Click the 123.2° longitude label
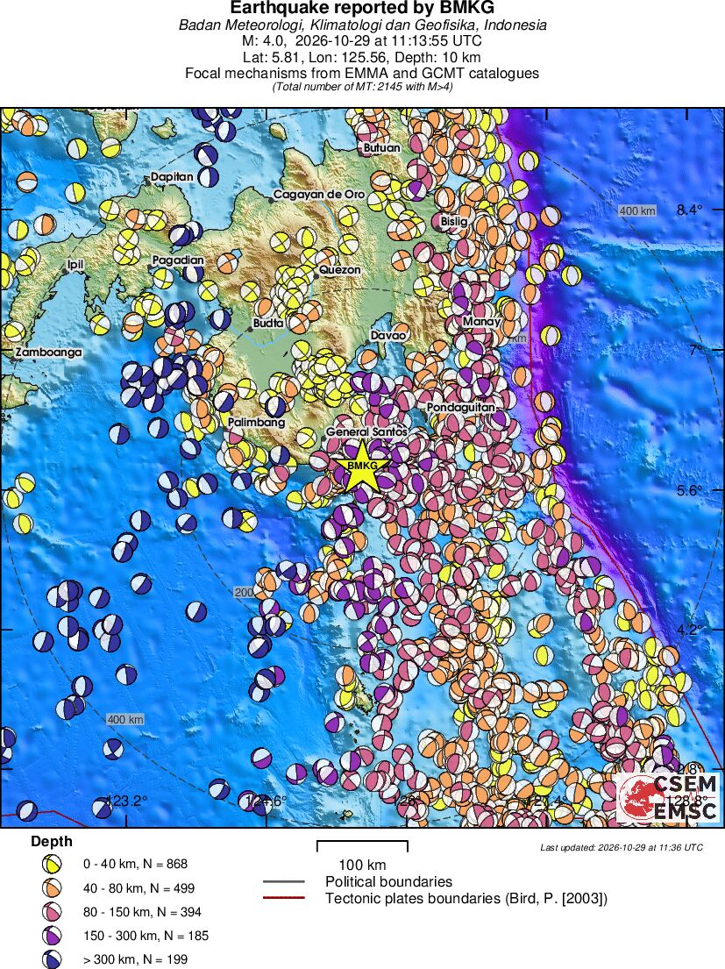This screenshot has width=725, height=969. [126, 801]
